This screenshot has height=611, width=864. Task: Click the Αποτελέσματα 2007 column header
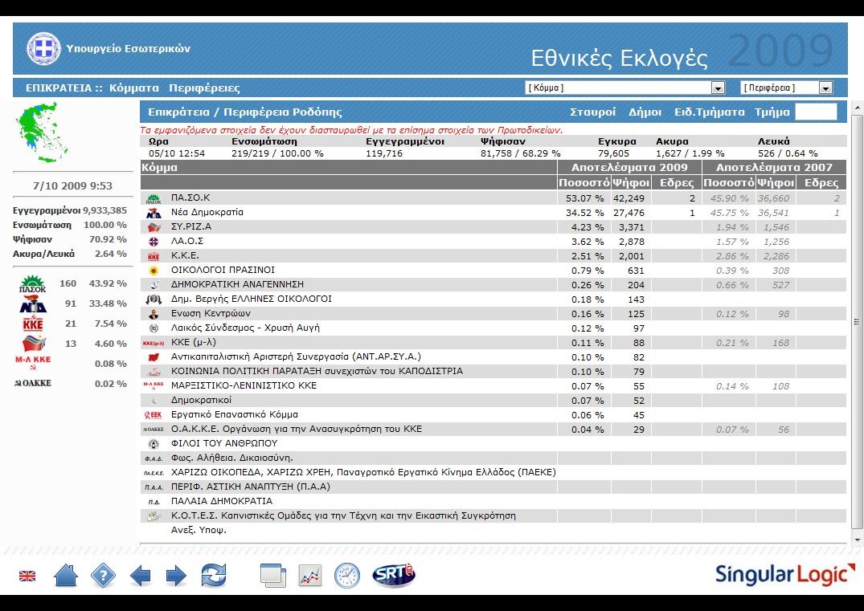(774, 167)
